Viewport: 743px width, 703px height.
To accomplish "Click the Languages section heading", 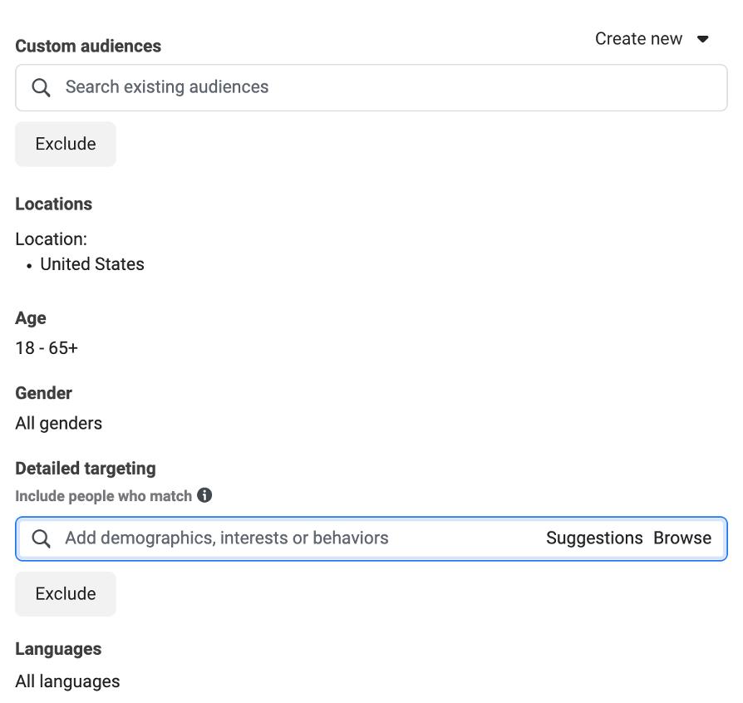I will click(58, 649).
